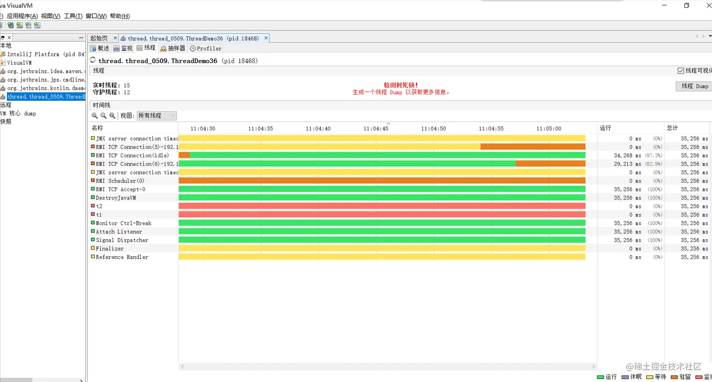Open the 窗口(W) menu
Viewport: 712px width, 382px height.
click(97, 16)
